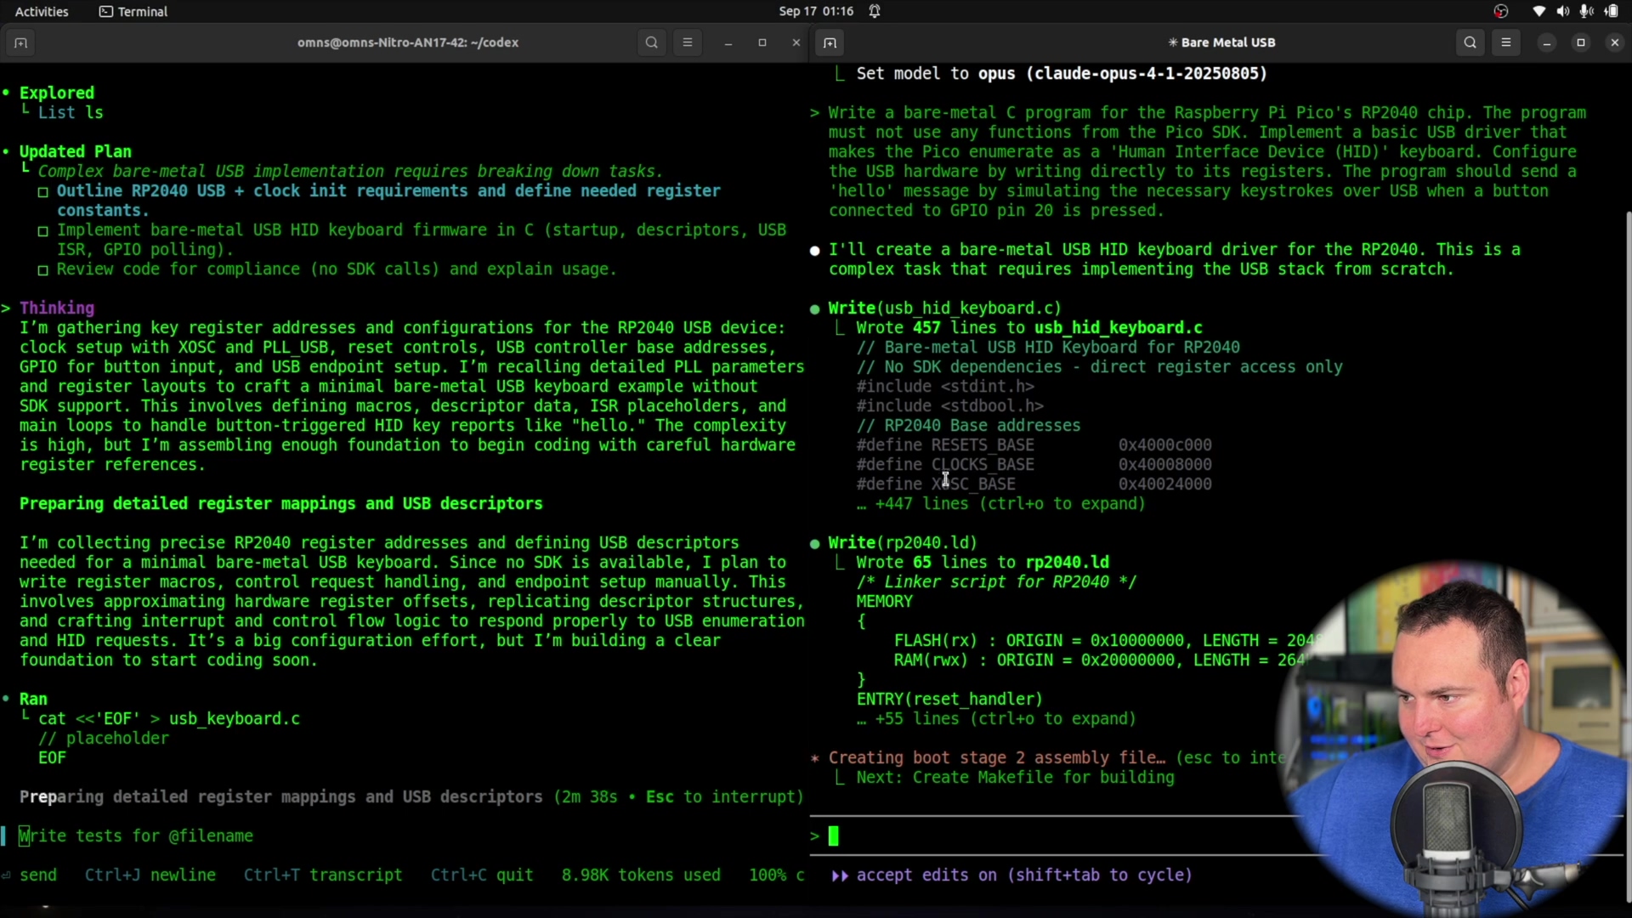Click the Ctrl+J newline hint
1632x918 pixels.
coord(150,875)
